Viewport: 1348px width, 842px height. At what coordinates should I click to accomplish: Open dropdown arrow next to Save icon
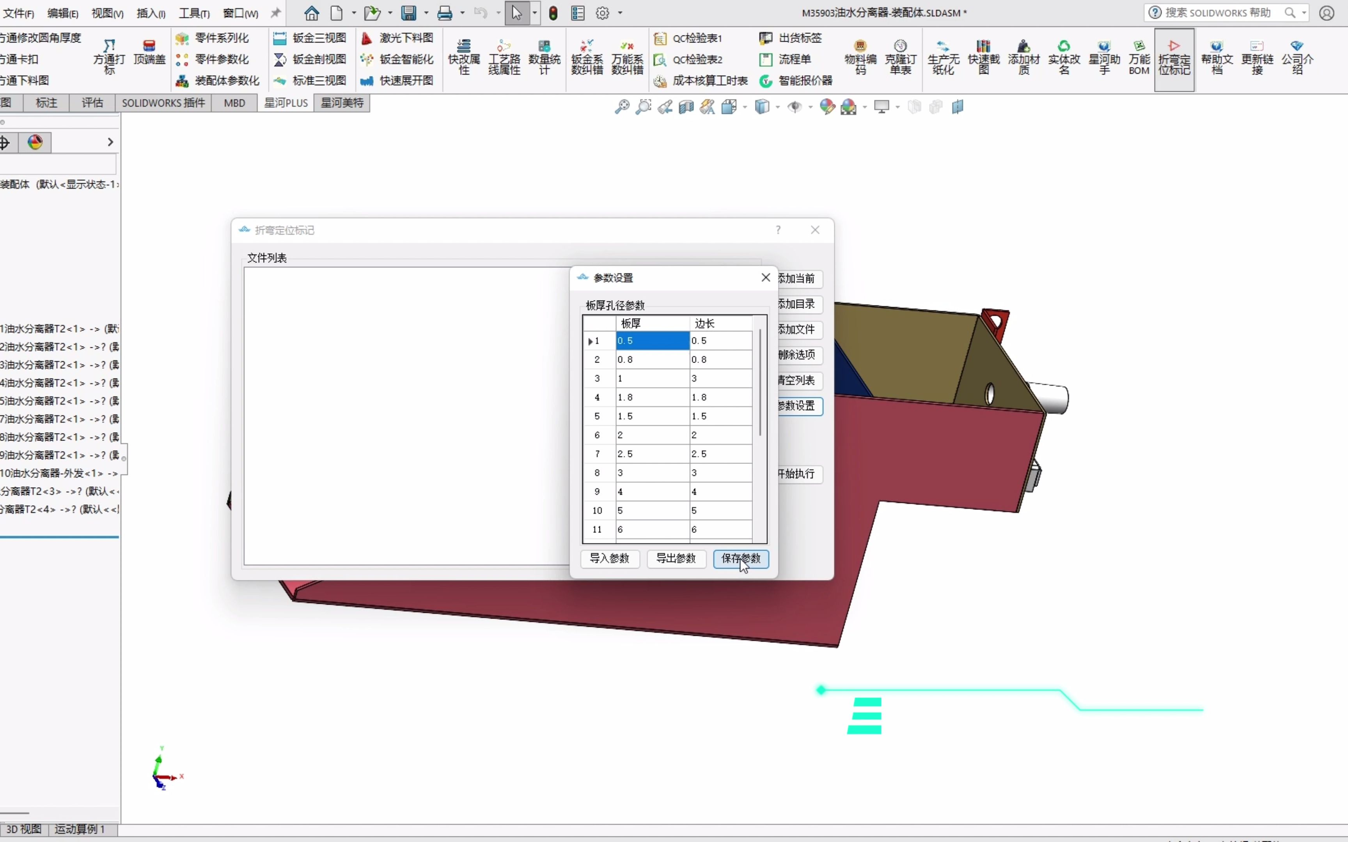coord(426,13)
